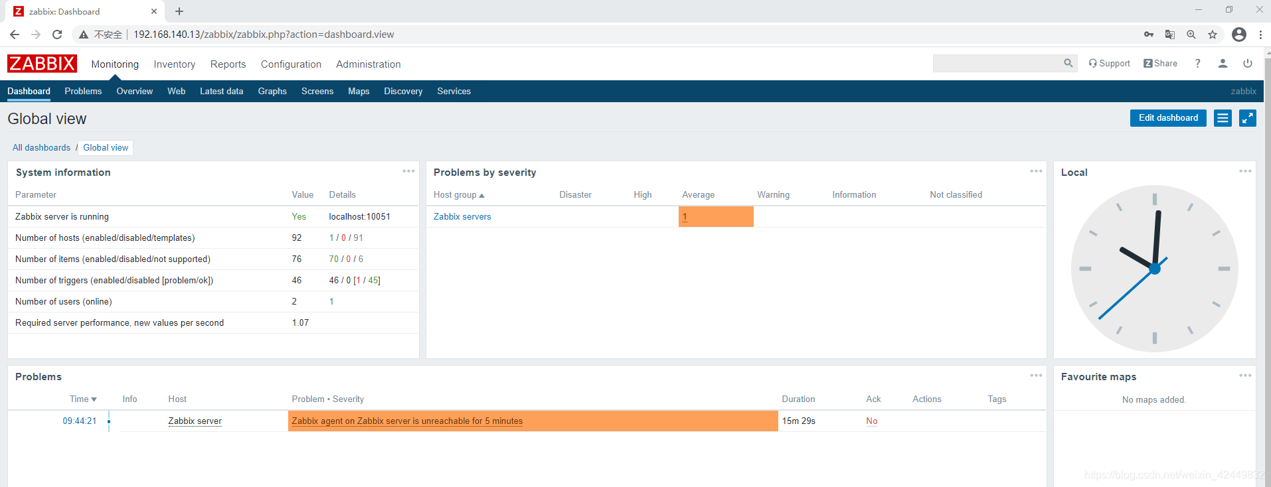Switch to Overview submenu tab
Image resolution: width=1271 pixels, height=487 pixels.
[x=135, y=92]
